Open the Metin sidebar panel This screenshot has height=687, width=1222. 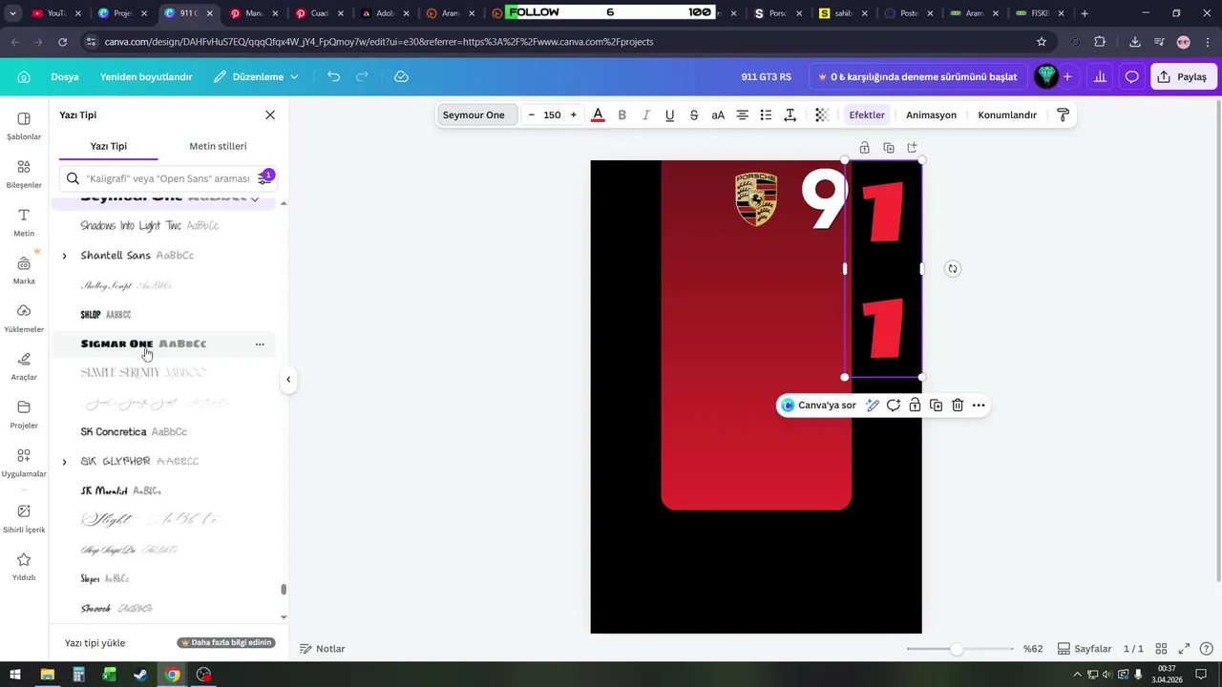coord(24,222)
